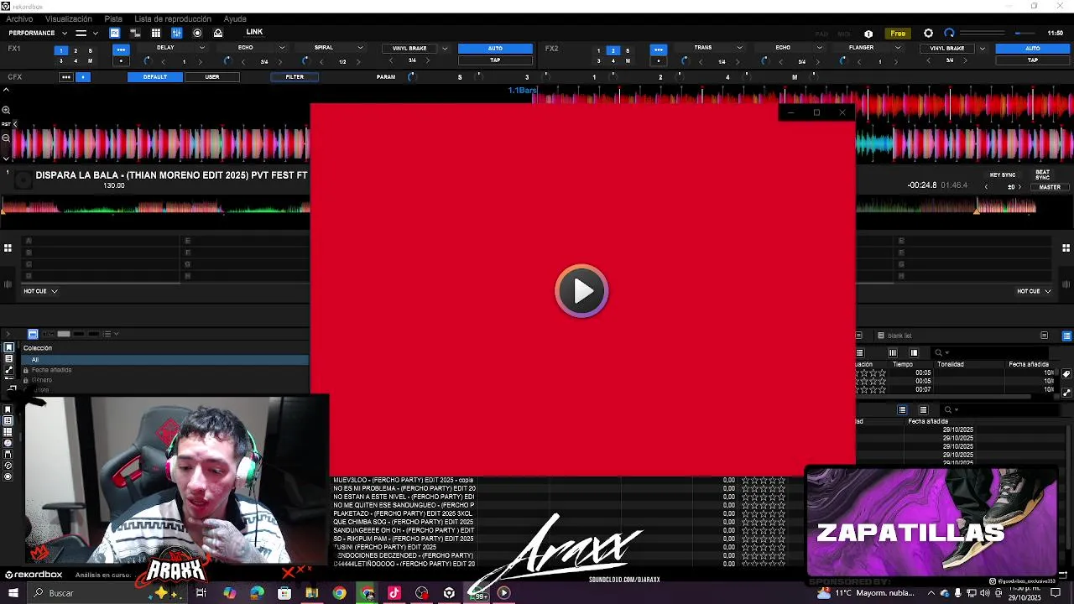Screen dimensions: 1074x604
Task: Select the CFX DEFAULT bank
Action: click(x=154, y=77)
